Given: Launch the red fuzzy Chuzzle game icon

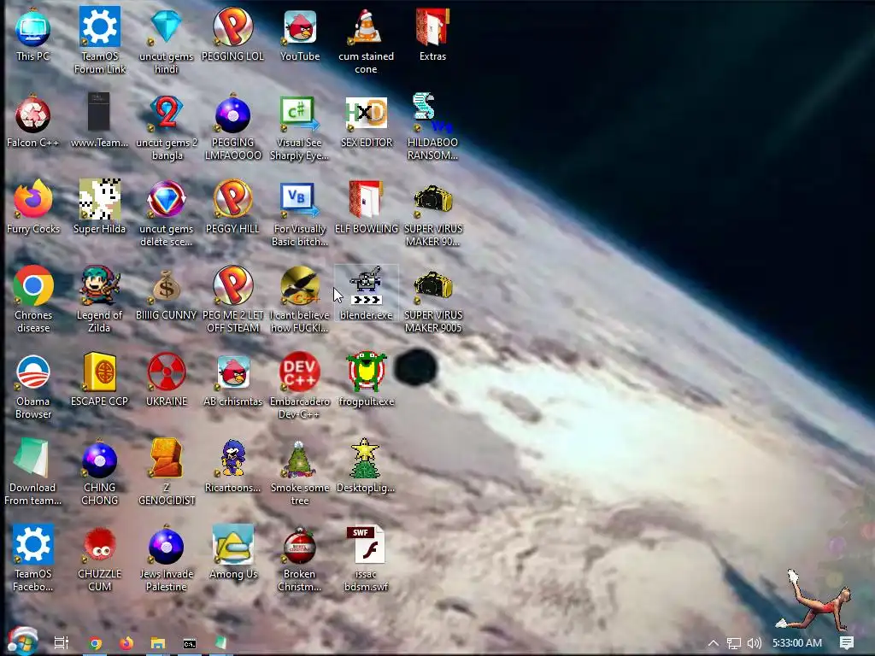Looking at the screenshot, I should coord(99,544).
